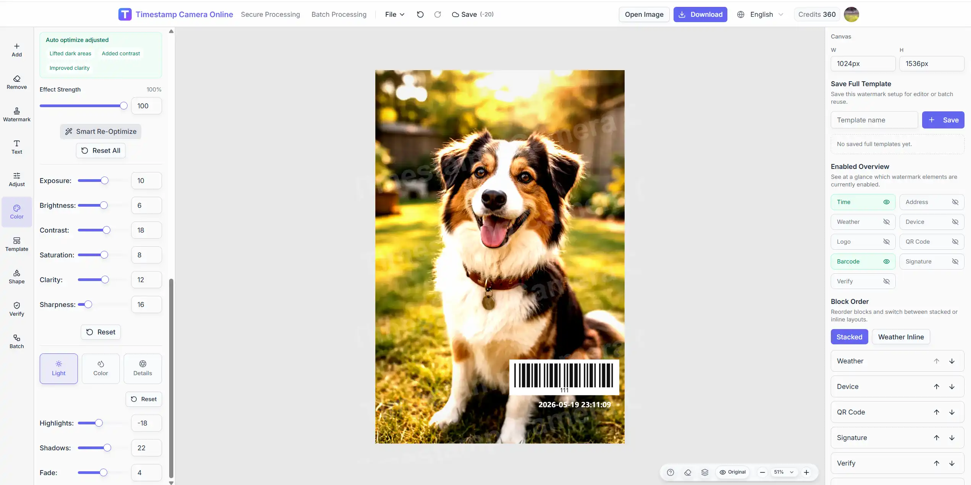Viewport: 971px width, 485px height.
Task: Open the Watermark stamp tool
Action: click(17, 115)
